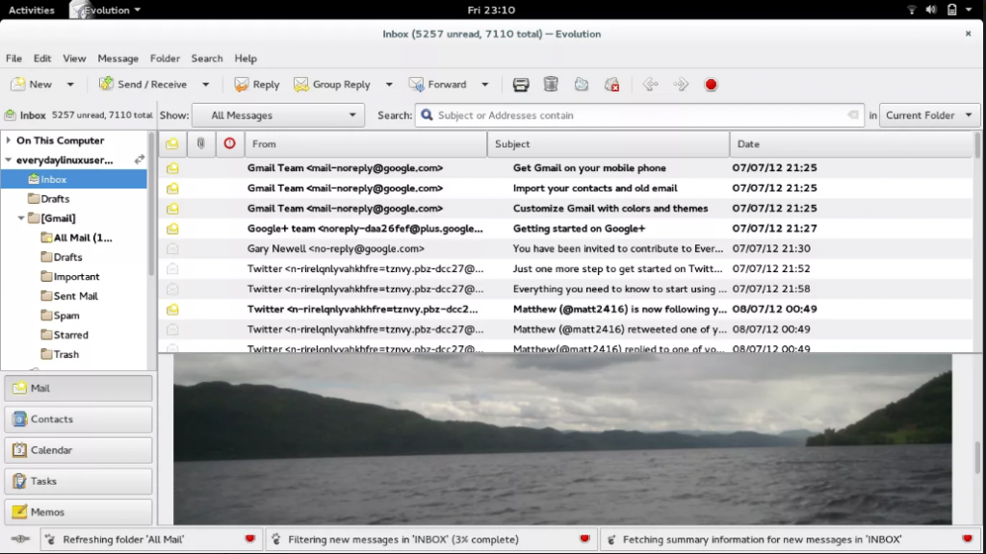
Task: Open Activities overview in top bar
Action: tap(32, 10)
